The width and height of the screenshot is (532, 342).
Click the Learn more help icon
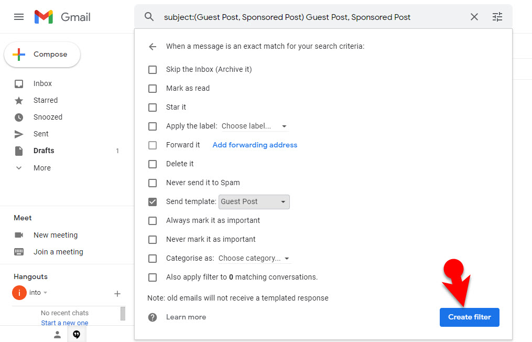[x=153, y=317]
